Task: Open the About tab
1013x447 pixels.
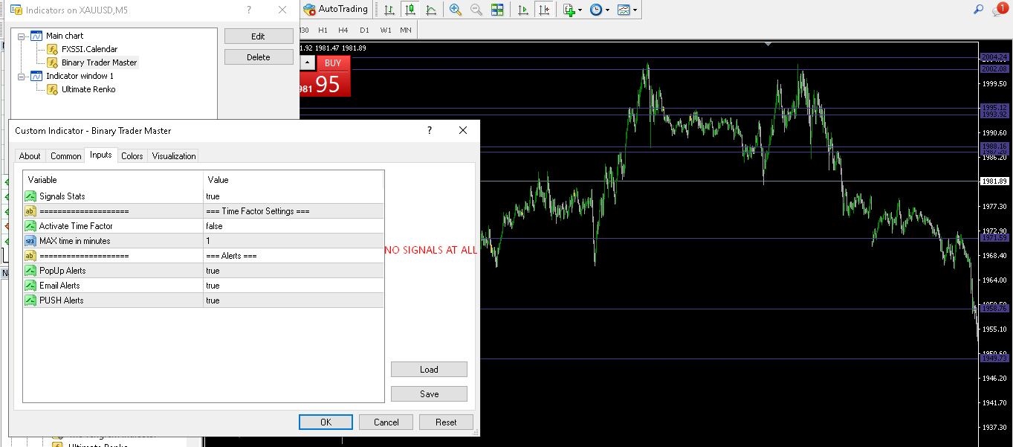Action: pyautogui.click(x=30, y=155)
